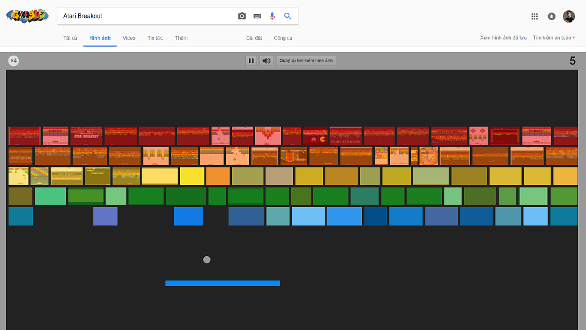Start voice search with microphone icon

point(272,16)
